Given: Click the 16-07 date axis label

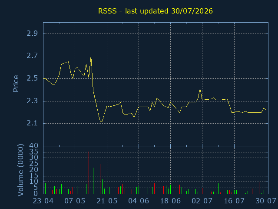Looking at the screenshot, I should point(234,201).
